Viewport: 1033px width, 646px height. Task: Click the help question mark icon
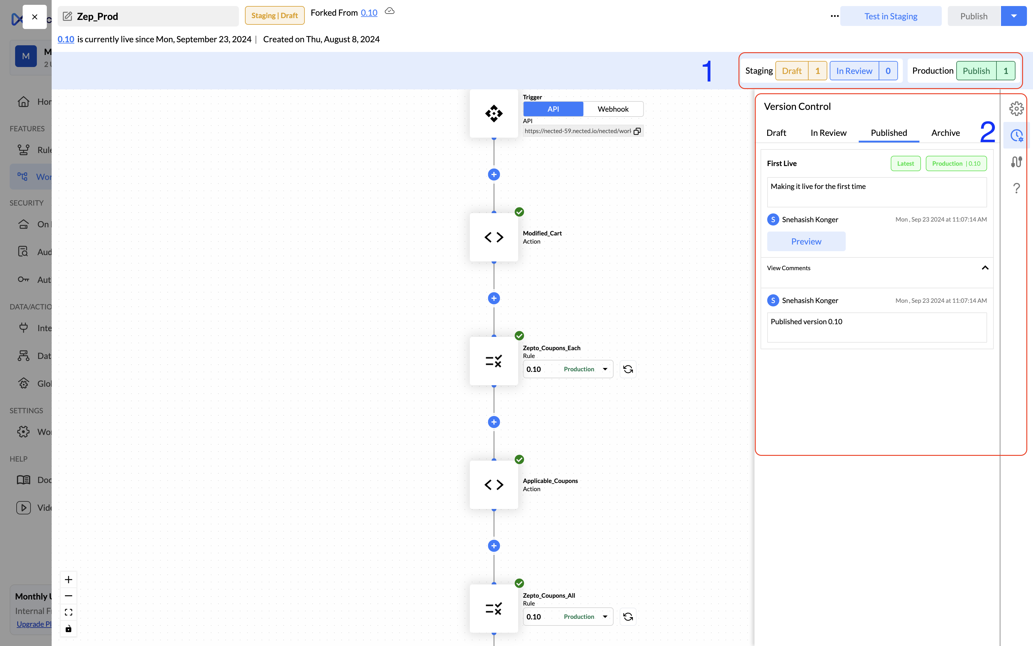1016,188
